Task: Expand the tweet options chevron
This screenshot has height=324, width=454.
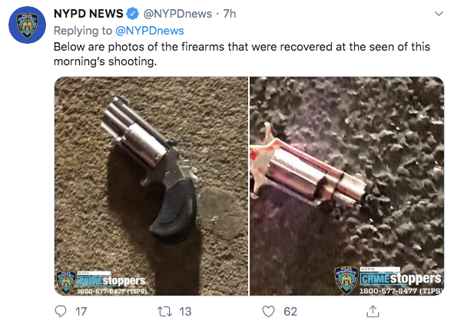Action: [x=439, y=14]
